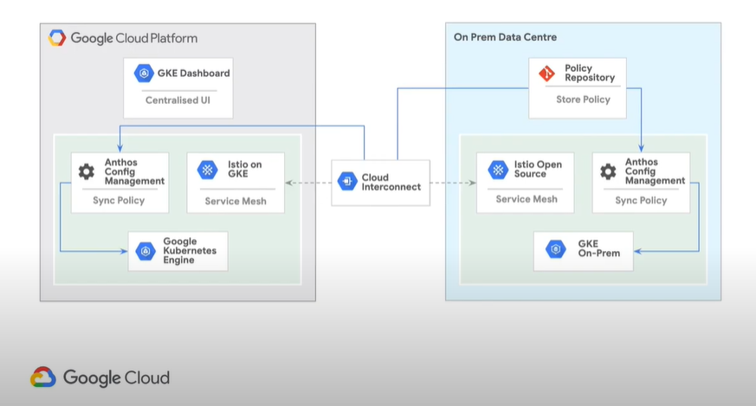Click "Sync Policy" under GCP Anthos Config Management
The height and width of the screenshot is (406, 756).
point(119,200)
